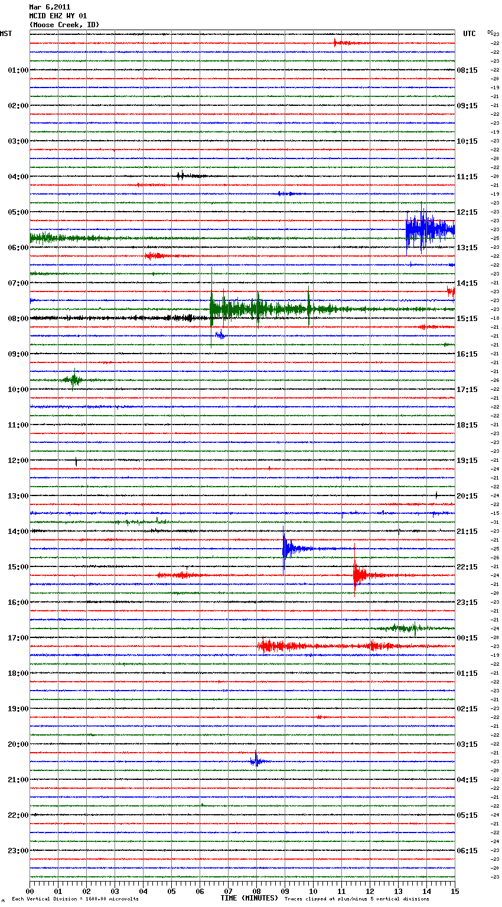Click the 05:15 UTC time label
Image resolution: width=502 pixels, height=907 pixels.
point(467,815)
